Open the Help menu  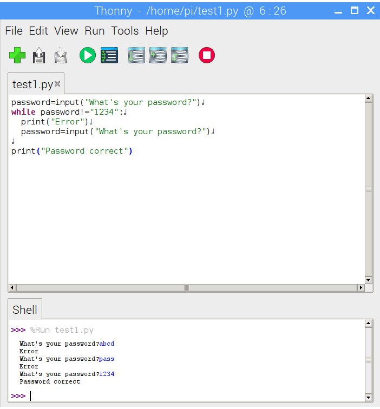tap(156, 31)
